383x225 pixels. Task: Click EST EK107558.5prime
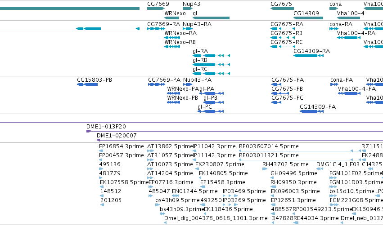pyautogui.click(x=124, y=183)
